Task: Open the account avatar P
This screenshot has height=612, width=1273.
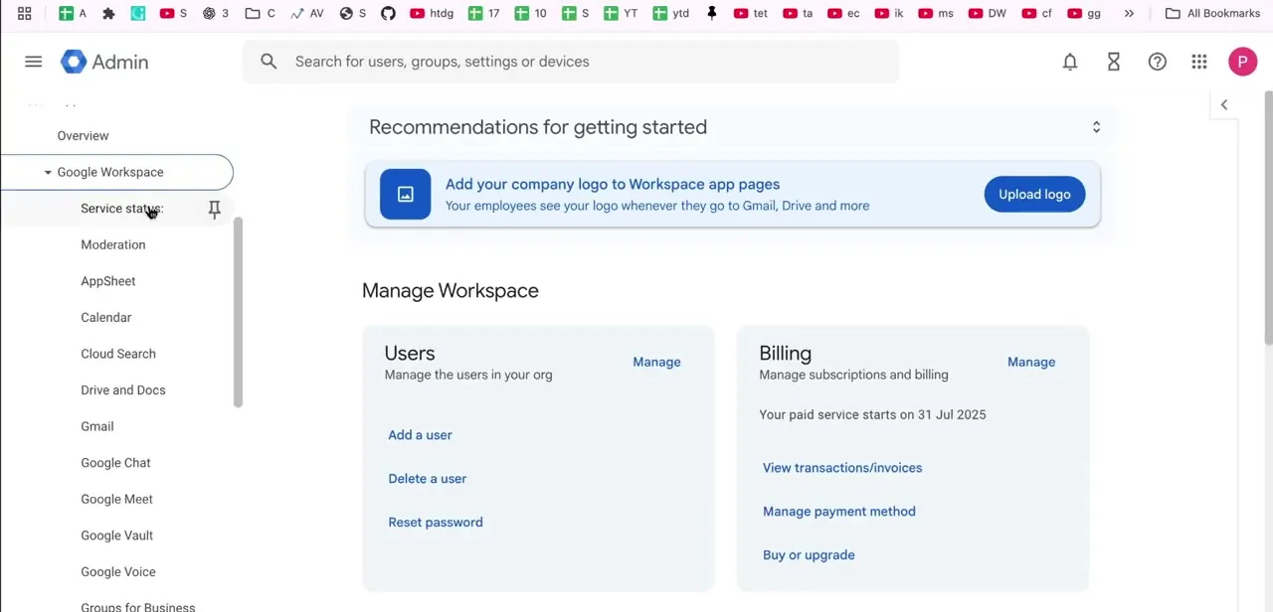Action: [1242, 62]
